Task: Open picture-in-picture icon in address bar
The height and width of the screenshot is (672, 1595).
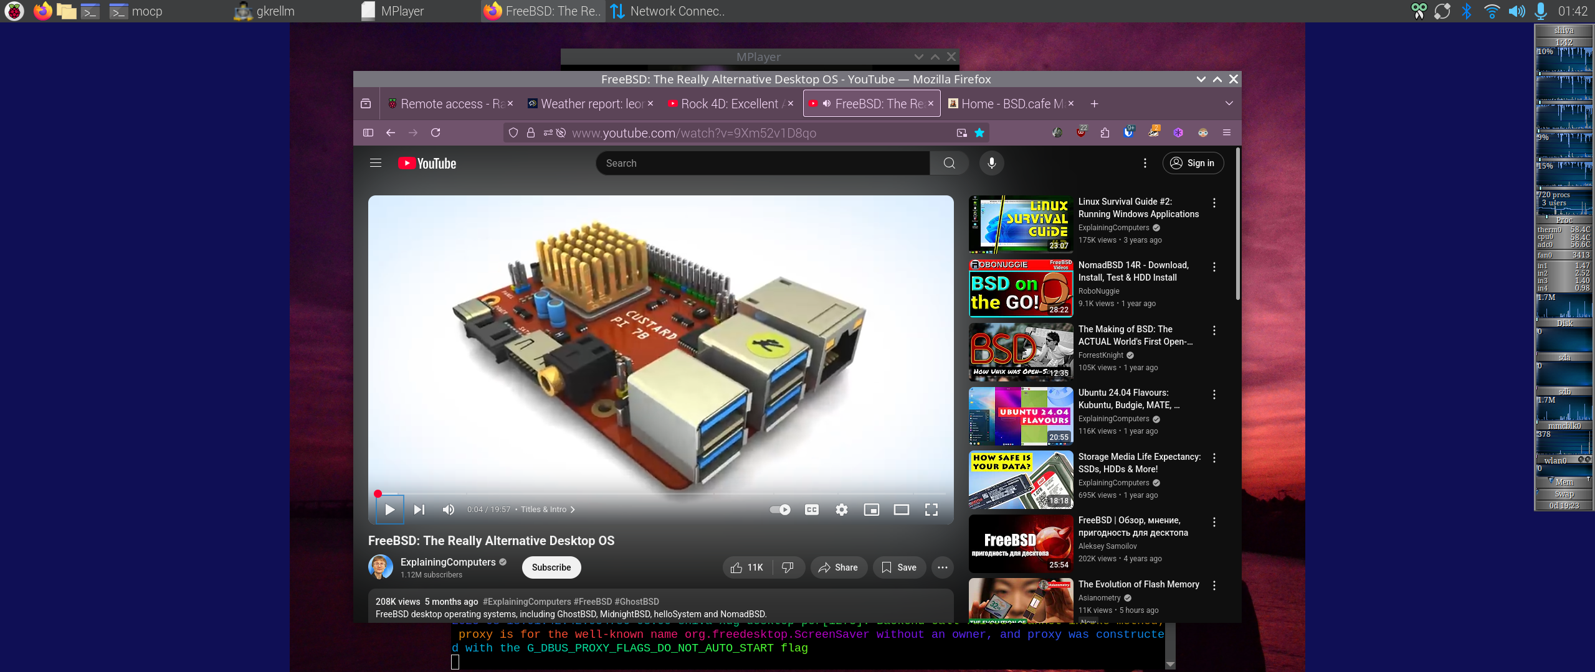Action: 962,133
